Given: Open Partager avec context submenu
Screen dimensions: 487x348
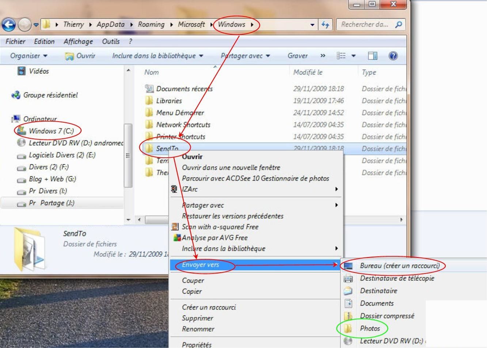Looking at the screenshot, I should click(x=256, y=205).
